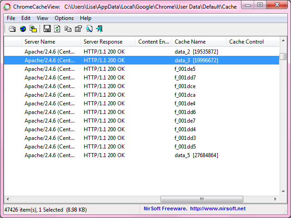Click the Exit door toolbar icon
Image resolution: width=291 pixels, height=218 pixels.
[x=99, y=29]
